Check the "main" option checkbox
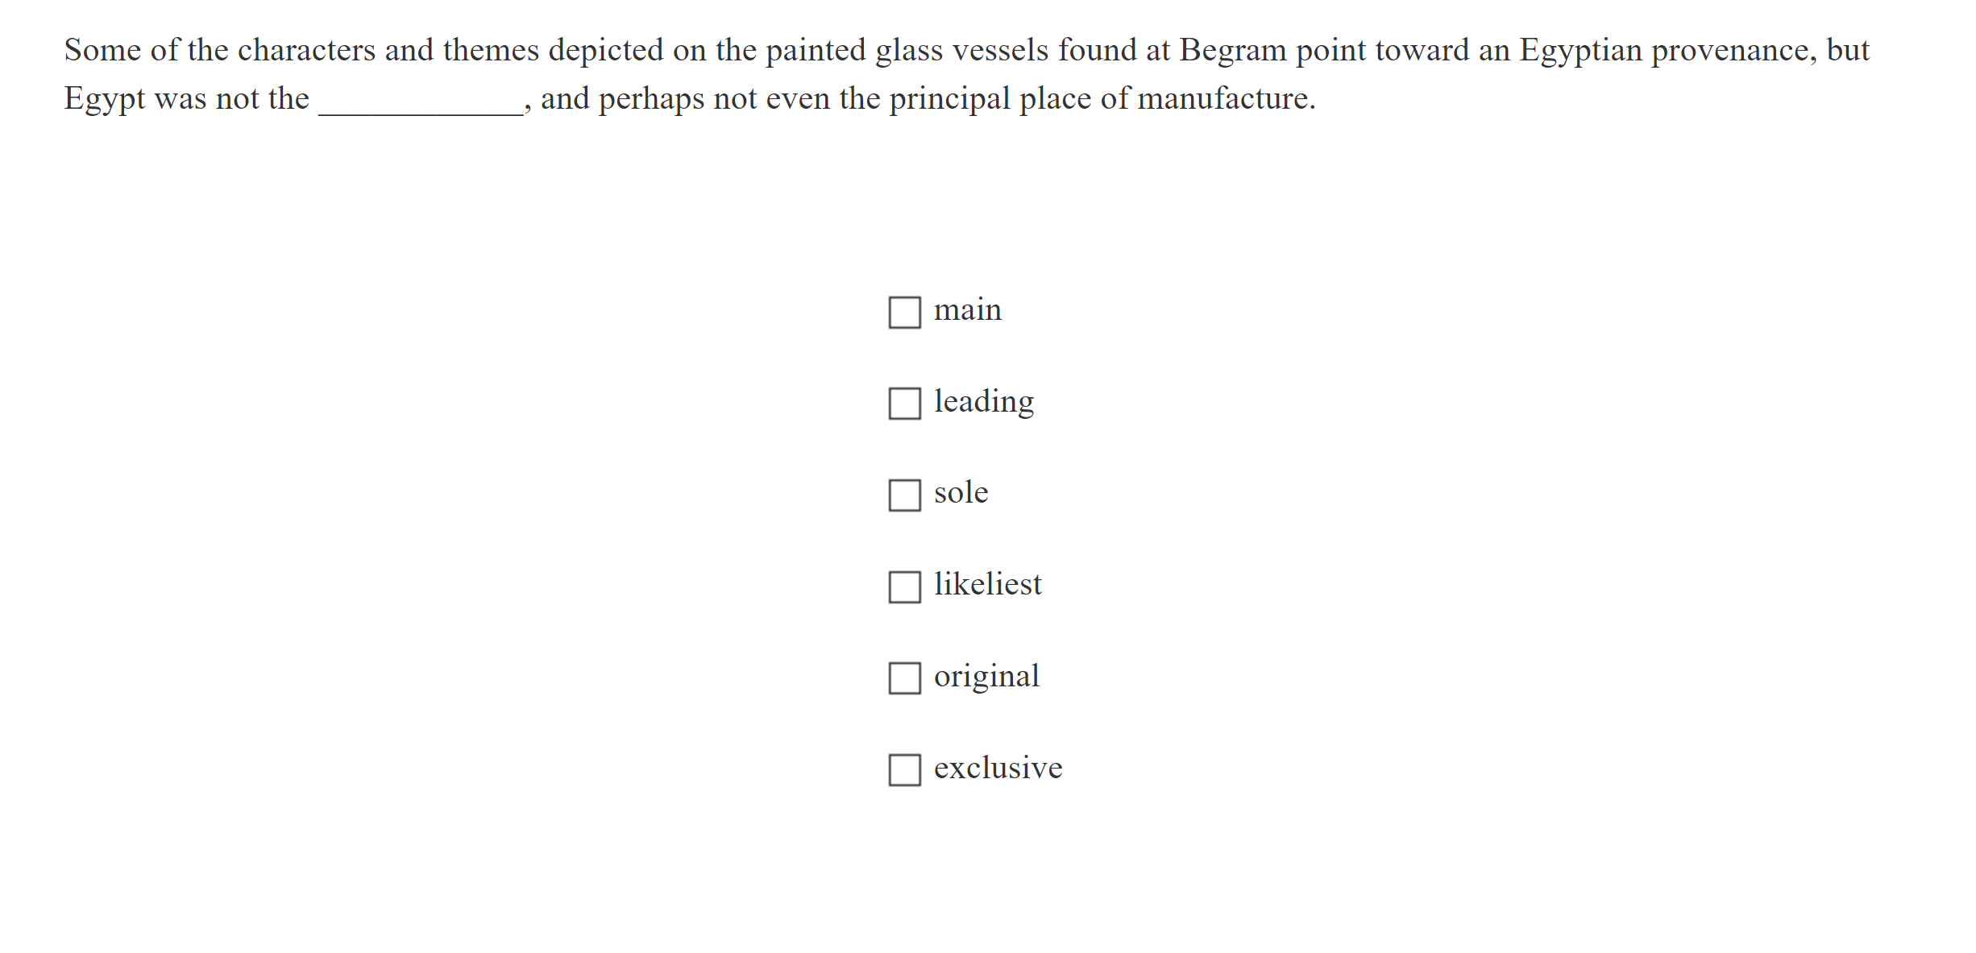The width and height of the screenshot is (1976, 953). [905, 312]
